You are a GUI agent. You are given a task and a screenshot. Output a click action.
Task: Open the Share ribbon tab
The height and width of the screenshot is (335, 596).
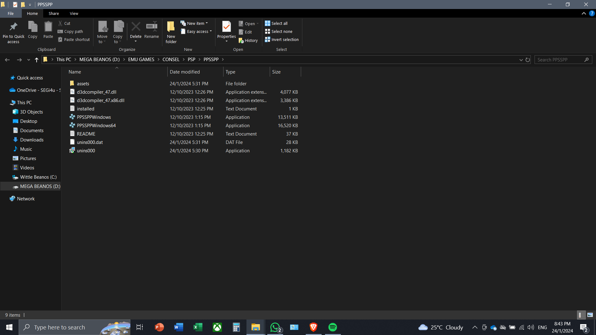pos(54,14)
